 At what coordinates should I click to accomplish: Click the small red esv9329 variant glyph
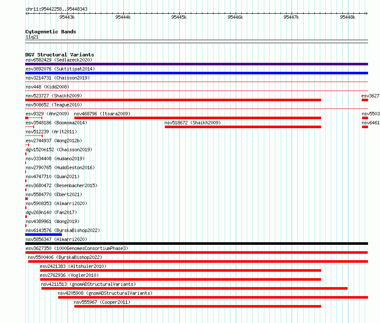(34, 118)
